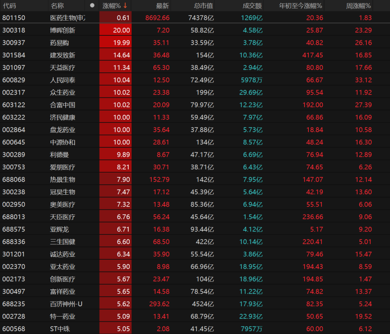Select the 众生药业 row

62,92
